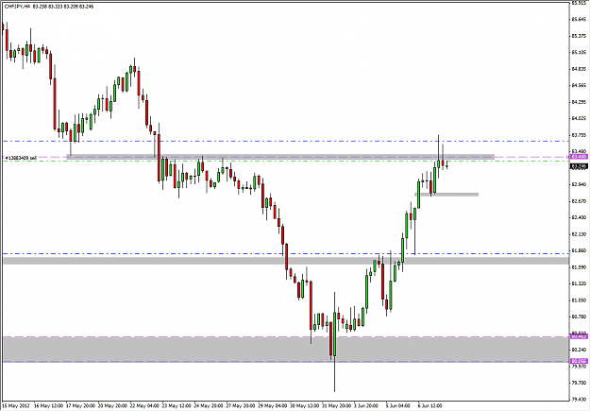Select the upper blue dash-dot horizontal line
The height and width of the screenshot is (411, 590).
tap(285, 142)
